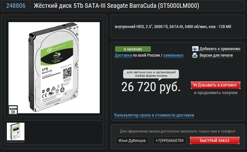Click the shopping cart icon on the red button
Viewport: 247px width, 152px height.
click(x=195, y=85)
